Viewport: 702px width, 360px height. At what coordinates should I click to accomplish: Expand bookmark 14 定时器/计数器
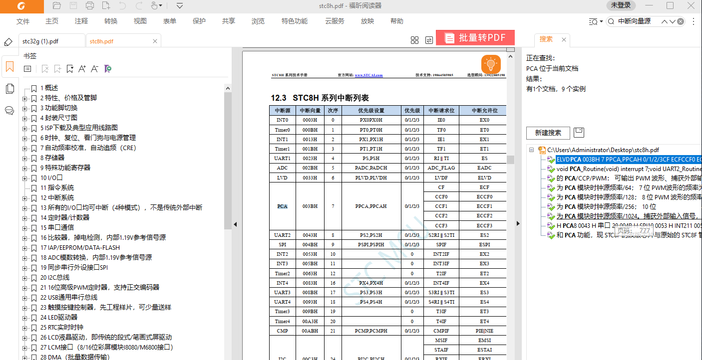coord(24,218)
